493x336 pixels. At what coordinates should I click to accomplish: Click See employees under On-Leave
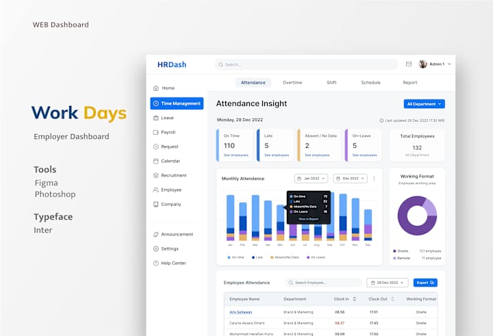click(364, 155)
